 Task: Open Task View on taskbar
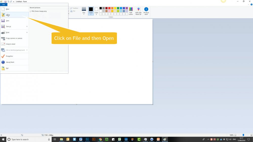pos(55,139)
